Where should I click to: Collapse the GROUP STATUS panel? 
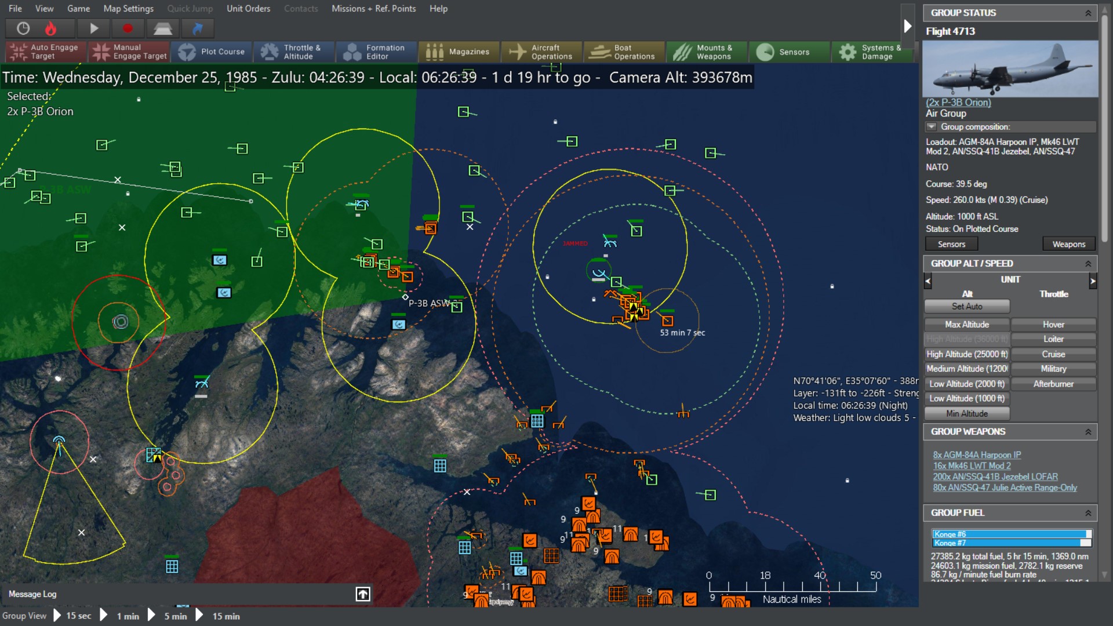pyautogui.click(x=1088, y=13)
